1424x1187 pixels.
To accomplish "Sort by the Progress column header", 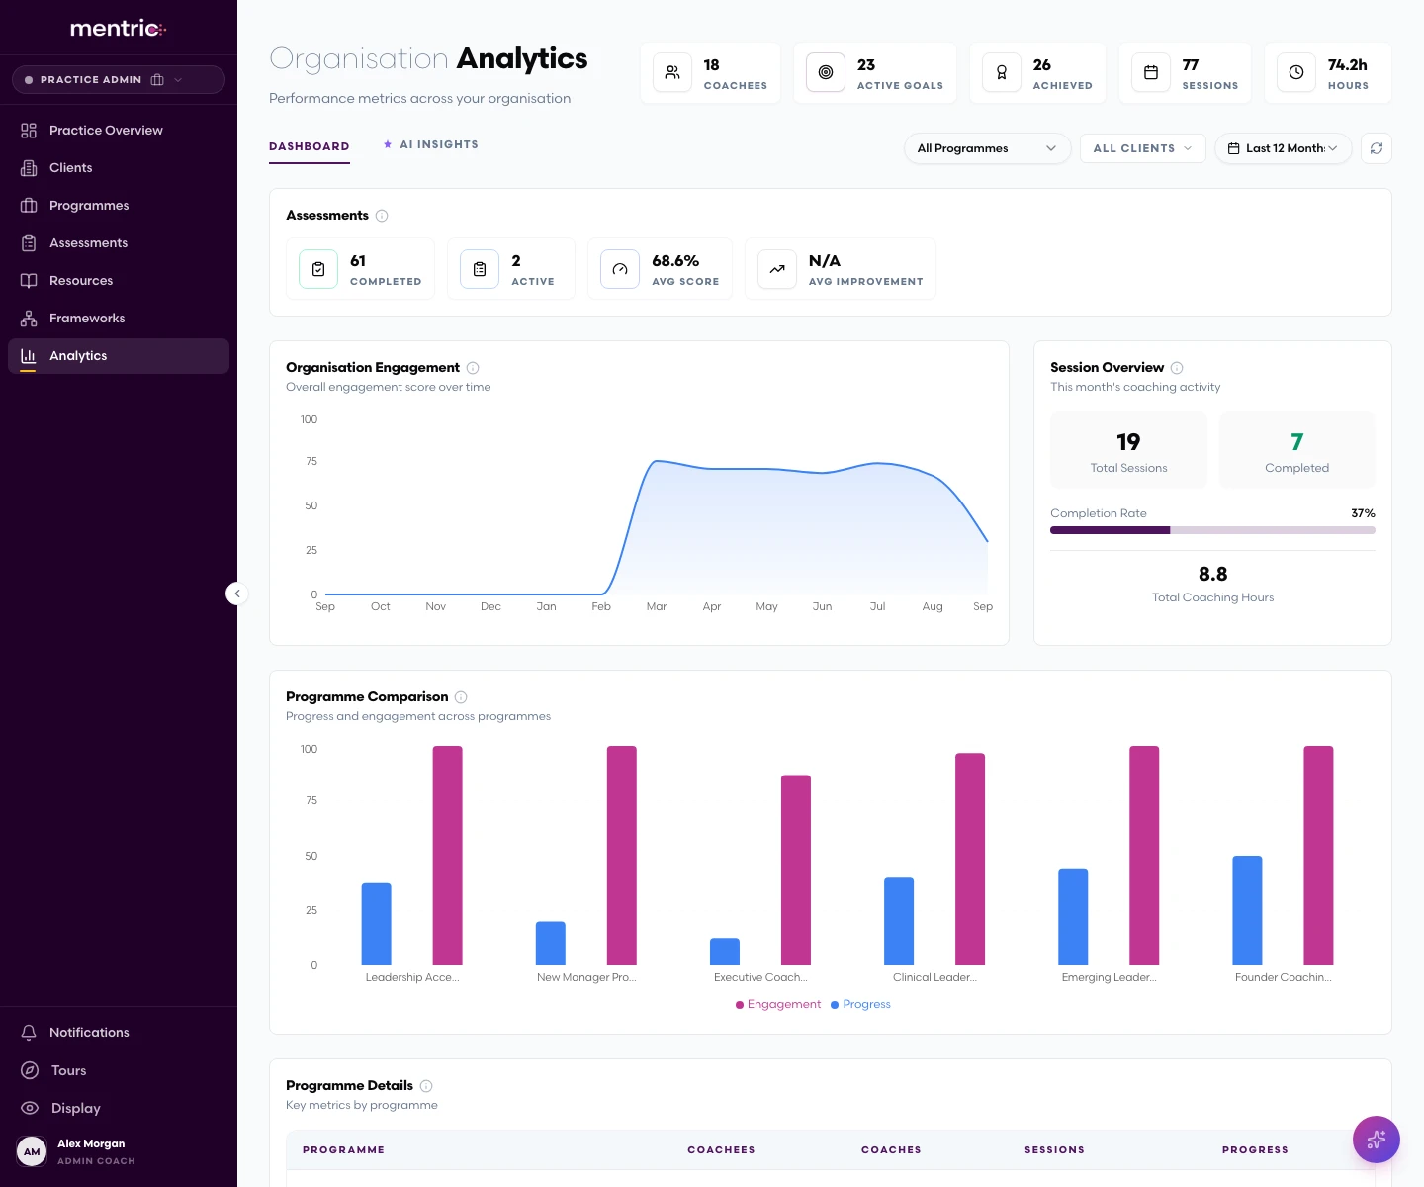I will (x=1255, y=1150).
